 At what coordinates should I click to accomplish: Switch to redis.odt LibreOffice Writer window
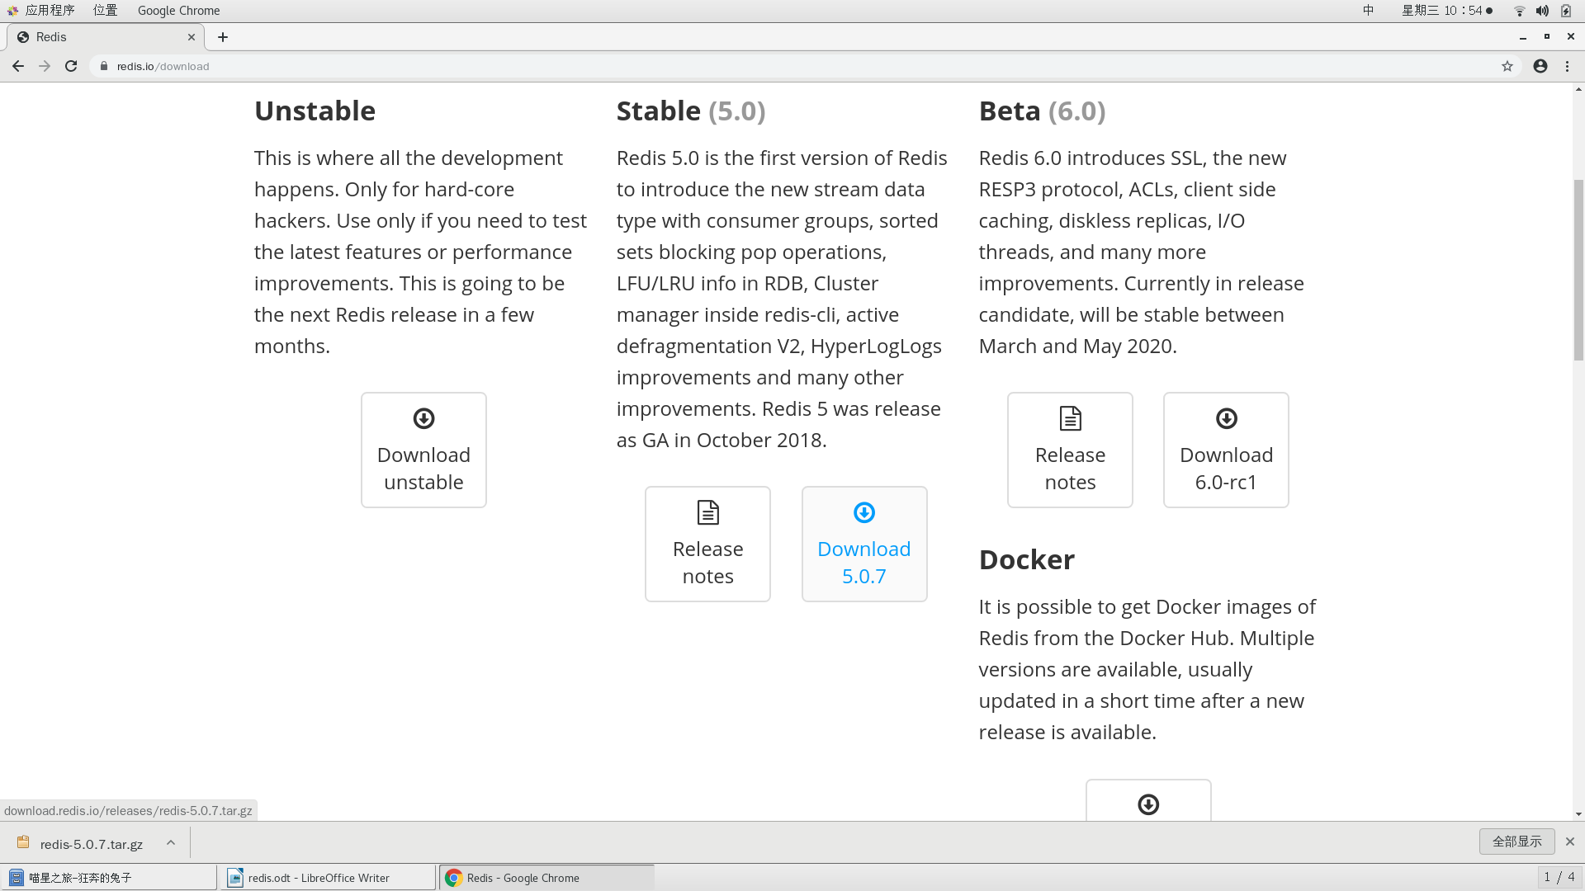click(x=328, y=878)
